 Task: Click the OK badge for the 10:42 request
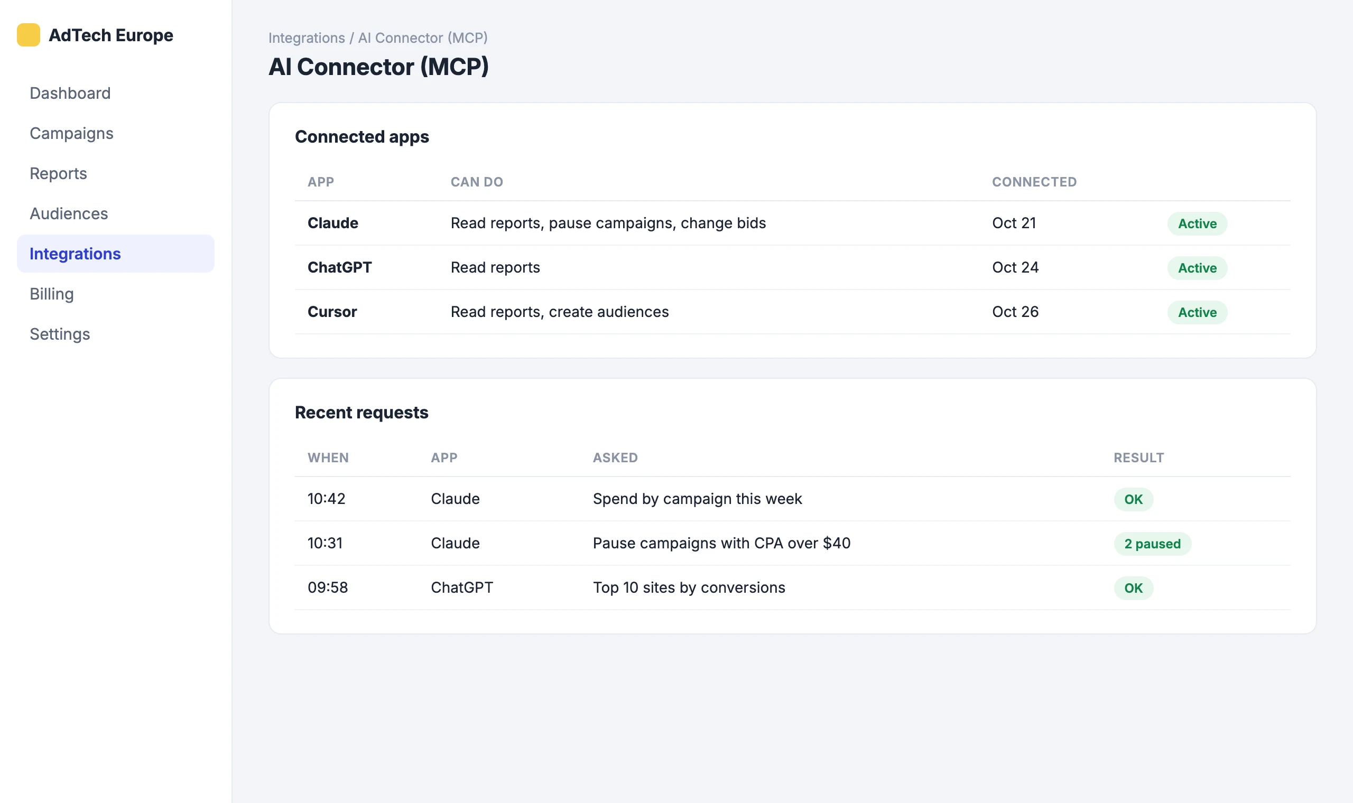(1133, 499)
